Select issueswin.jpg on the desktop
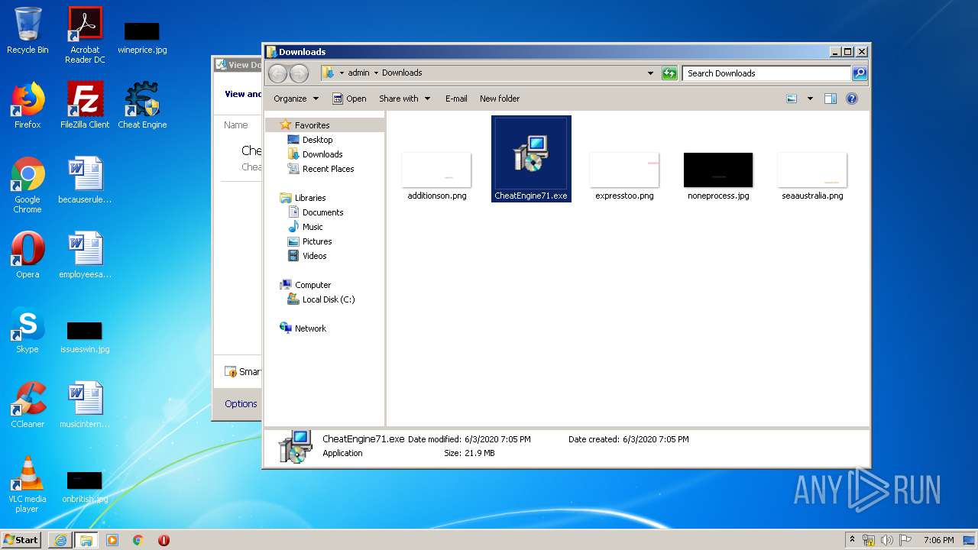Viewport: 978px width, 550px height. tap(85, 336)
